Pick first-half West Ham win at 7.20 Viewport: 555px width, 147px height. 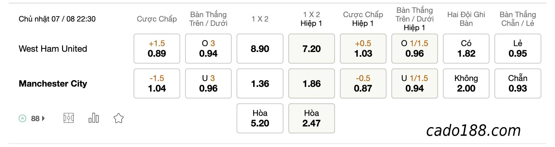[x=312, y=49]
